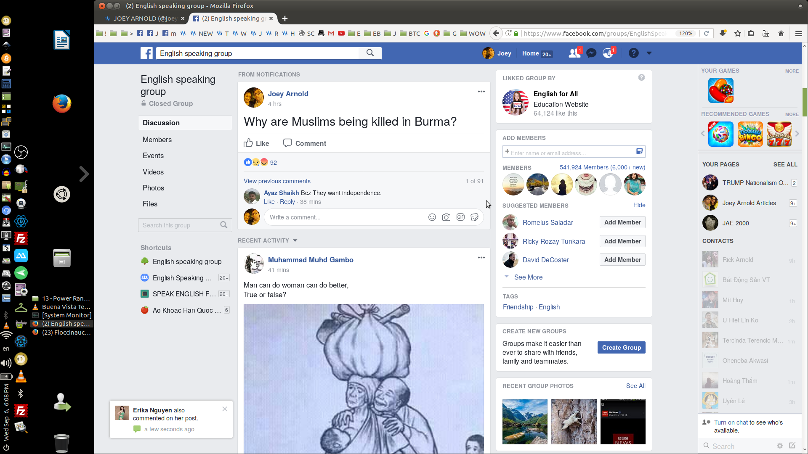Show next recommended games arrow
This screenshot has width=808, height=454.
(x=797, y=134)
